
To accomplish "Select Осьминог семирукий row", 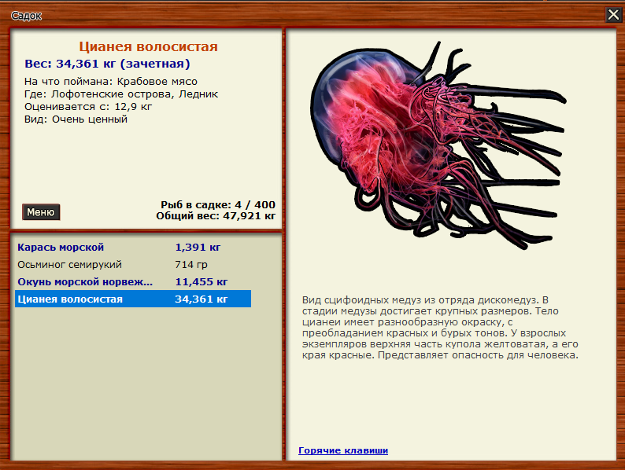I will (133, 264).
